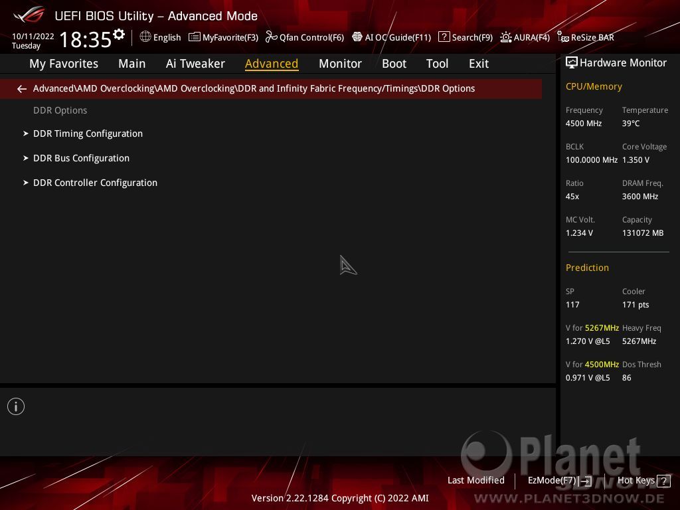Expand DDR Timing Configuration arrow
This screenshot has height=510, width=680.
point(26,133)
